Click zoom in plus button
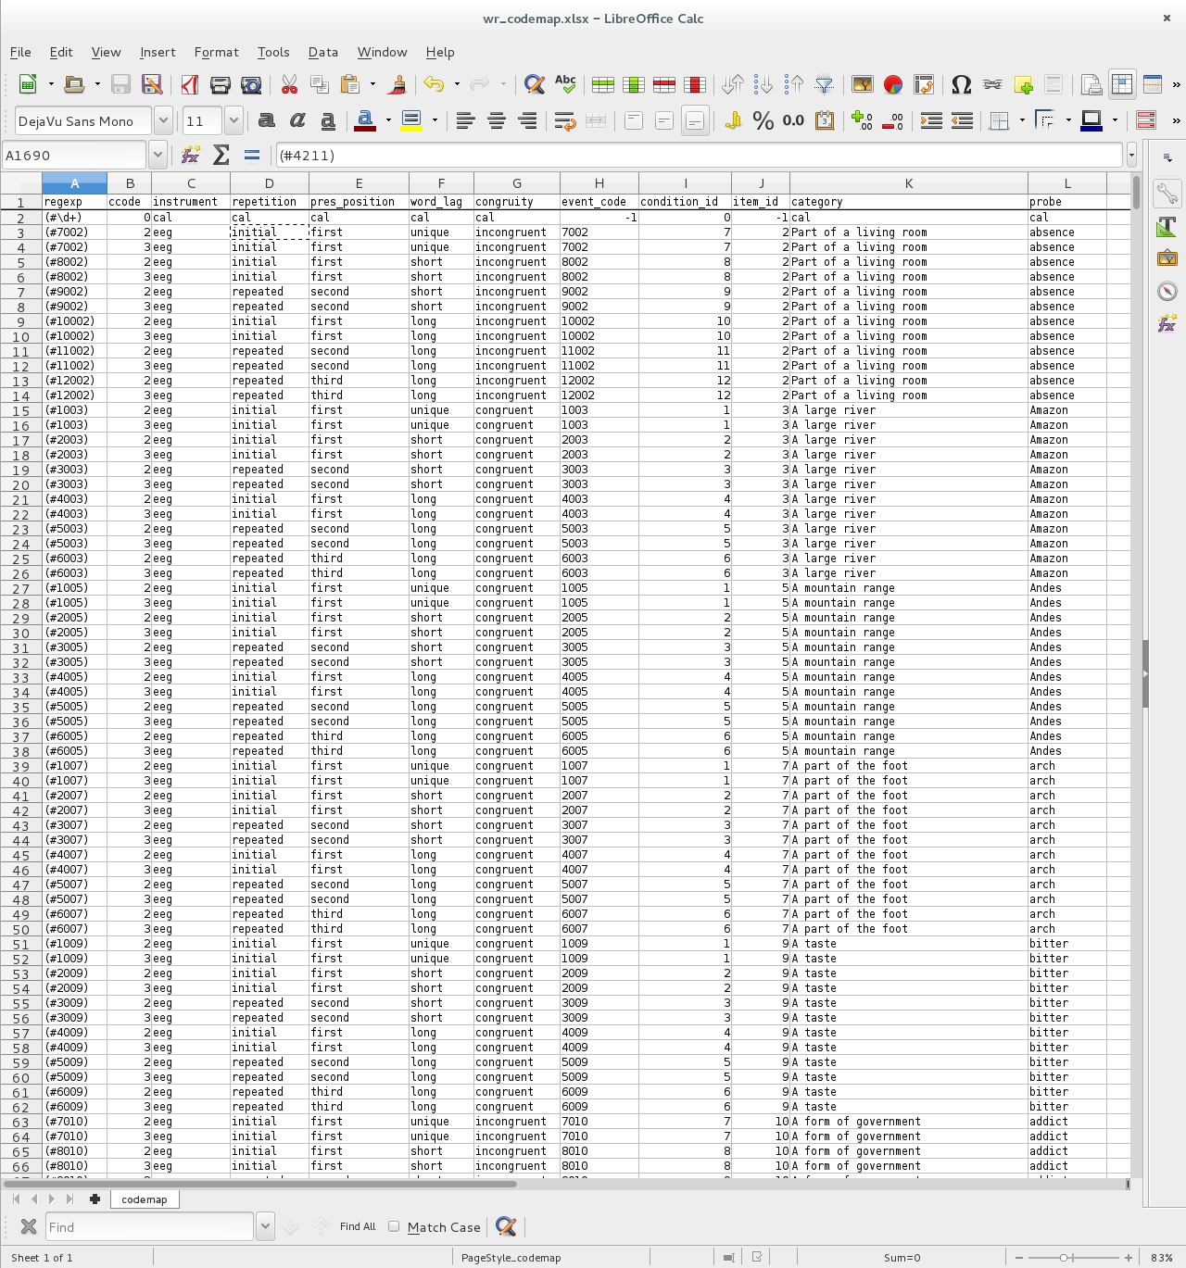The width and height of the screenshot is (1186, 1268). (x=1129, y=1258)
